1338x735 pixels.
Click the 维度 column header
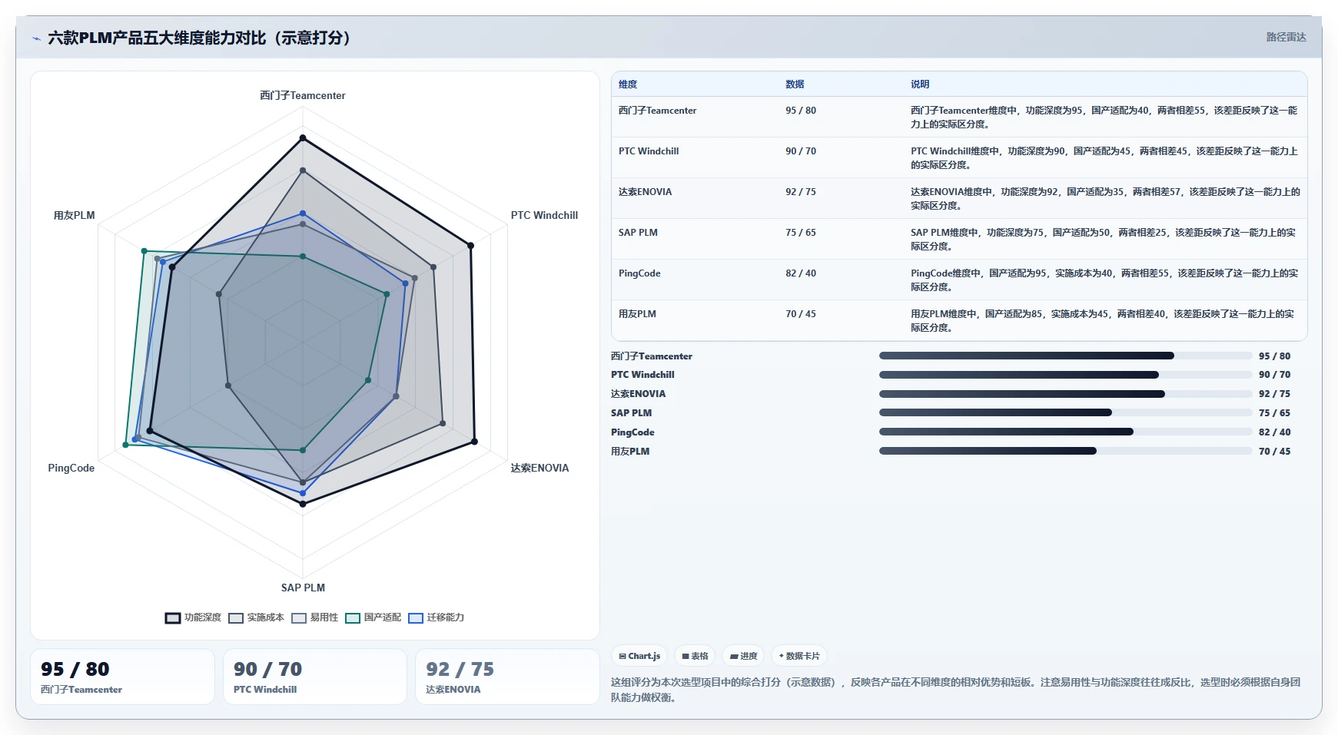coord(628,84)
